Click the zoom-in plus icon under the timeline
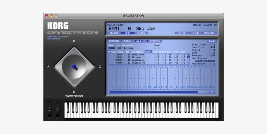 [215, 92]
